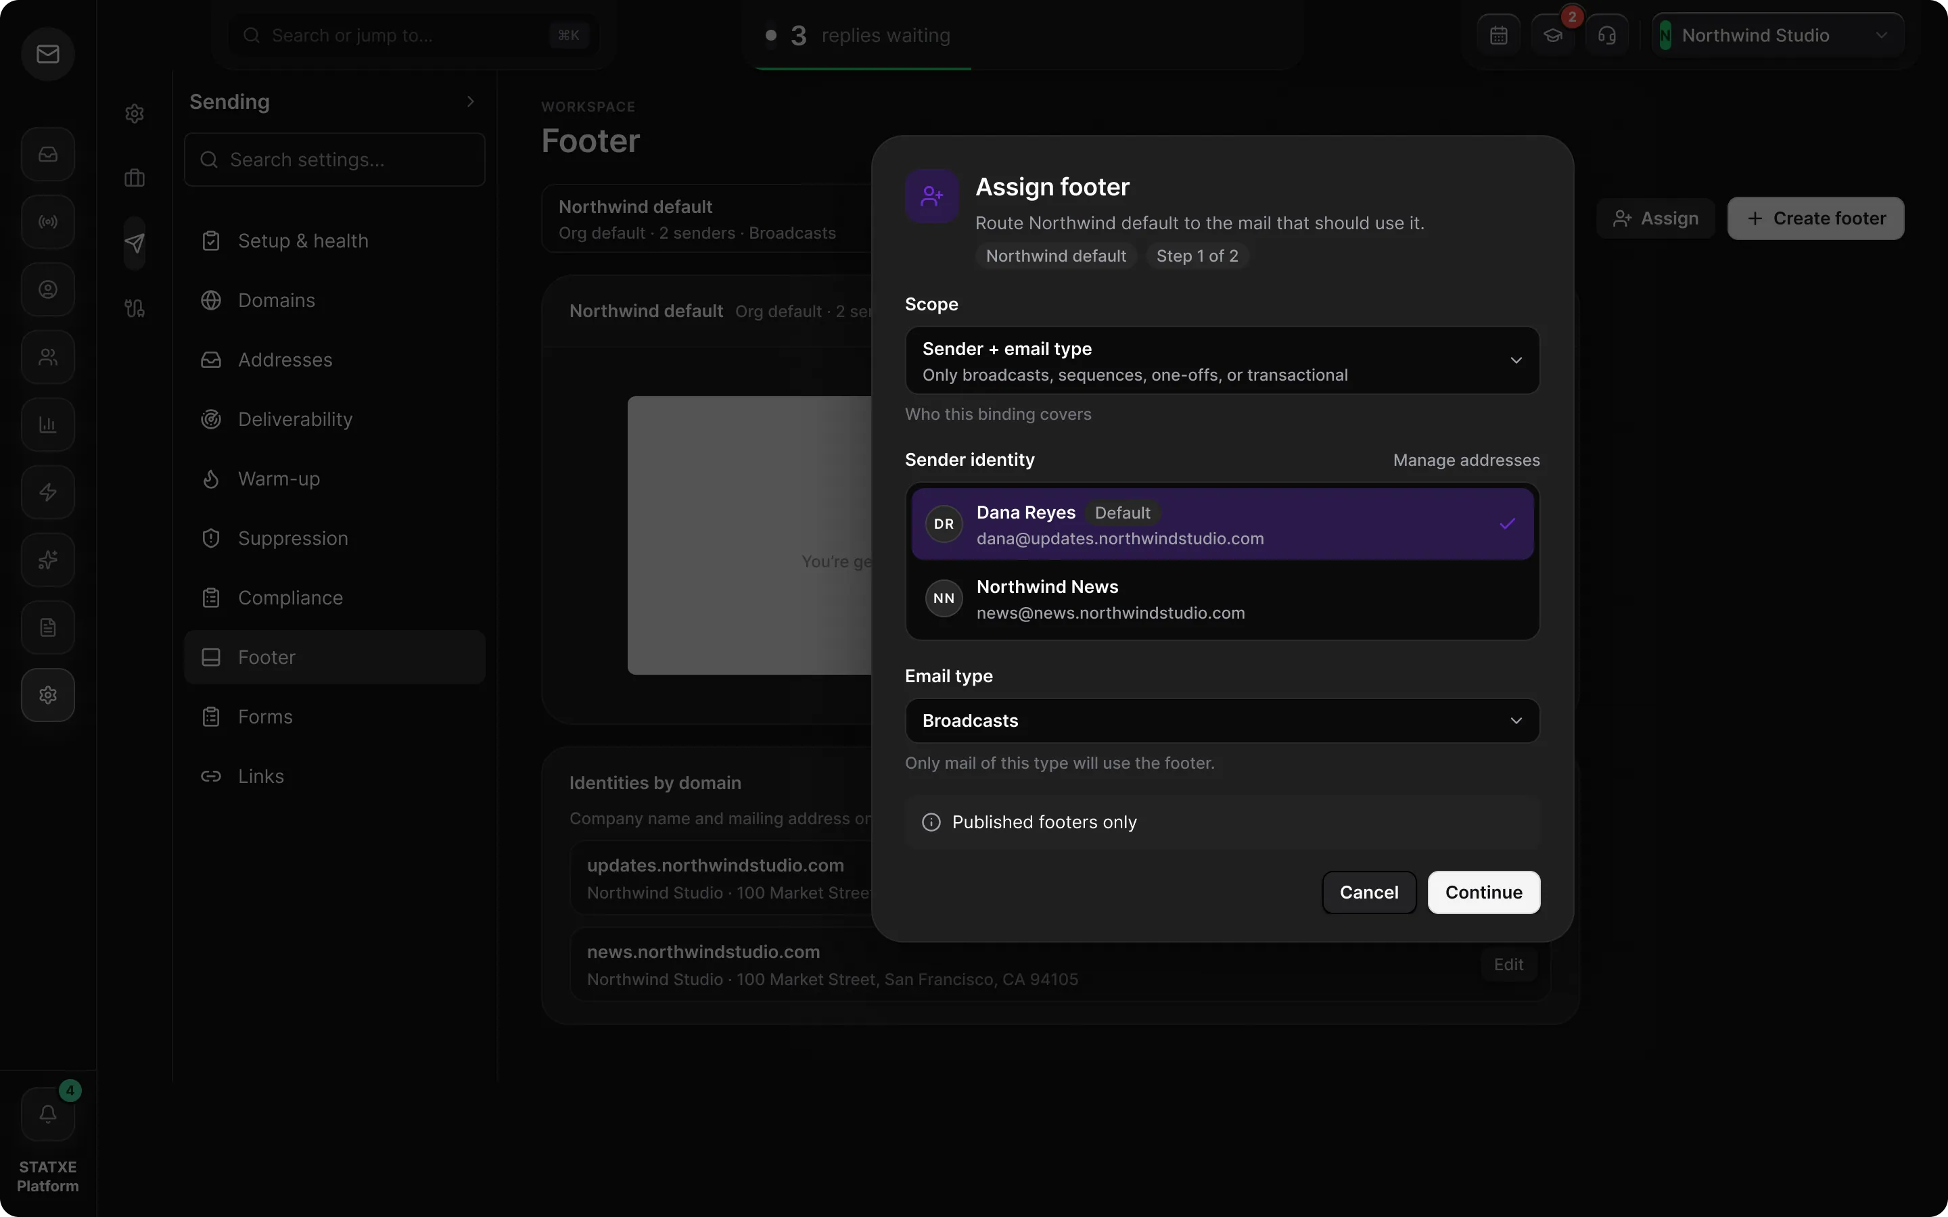Open the broadcast signal icon in left rail
This screenshot has height=1217, width=1948.
click(47, 221)
